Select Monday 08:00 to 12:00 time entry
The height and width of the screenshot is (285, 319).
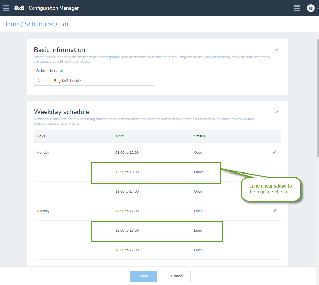127,153
